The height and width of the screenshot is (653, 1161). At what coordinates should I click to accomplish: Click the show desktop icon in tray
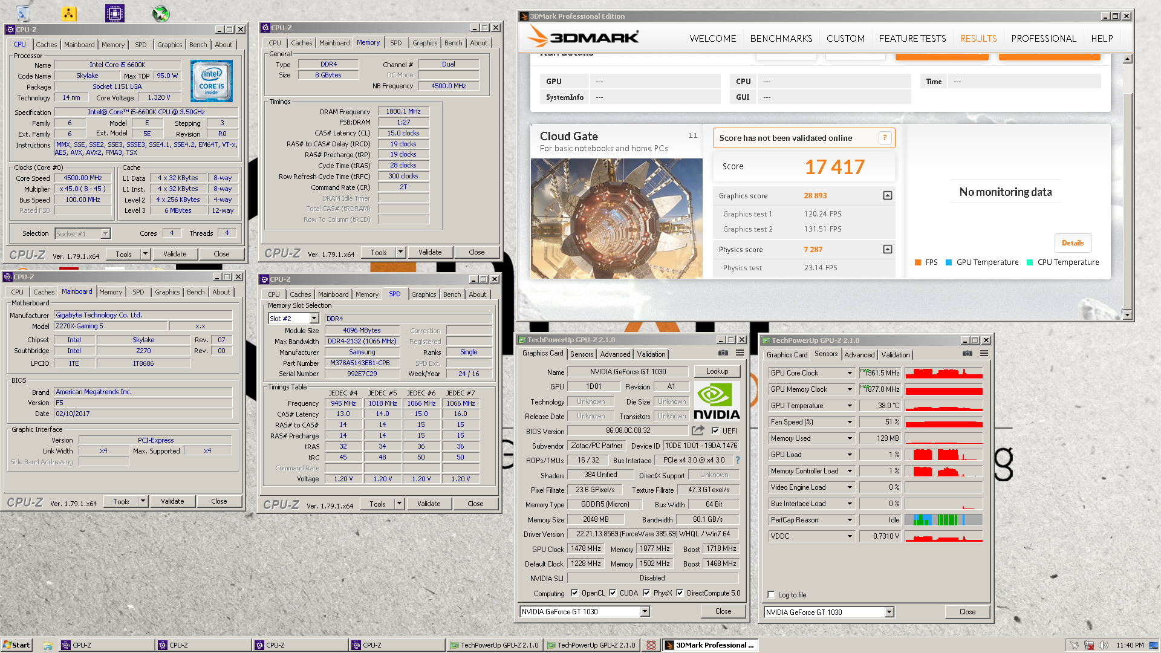coord(1154,645)
